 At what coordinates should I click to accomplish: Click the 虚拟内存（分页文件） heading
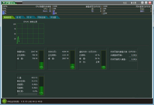click(88, 52)
